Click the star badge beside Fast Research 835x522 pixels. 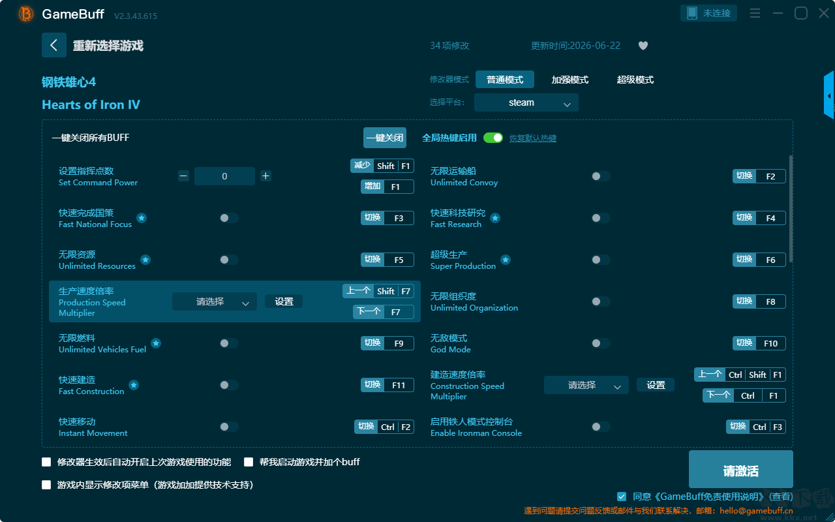[x=495, y=218]
